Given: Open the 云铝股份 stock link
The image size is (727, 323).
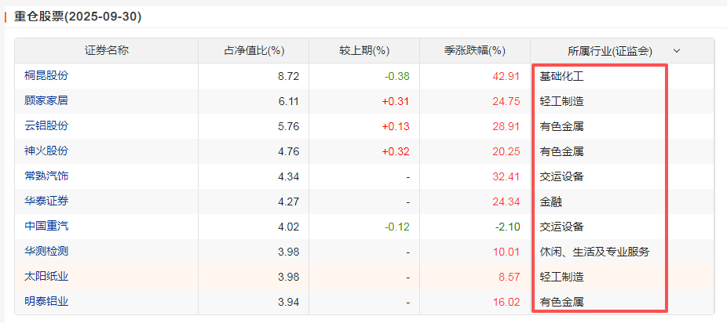Looking at the screenshot, I should (46, 126).
